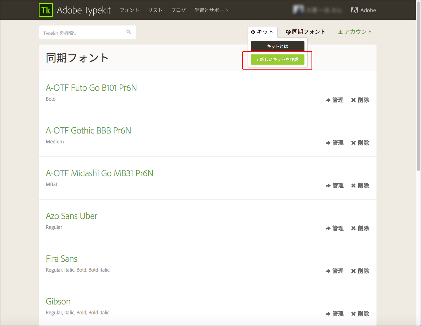Open the A-OTF Gothic BBB Pr6N font

(x=88, y=131)
